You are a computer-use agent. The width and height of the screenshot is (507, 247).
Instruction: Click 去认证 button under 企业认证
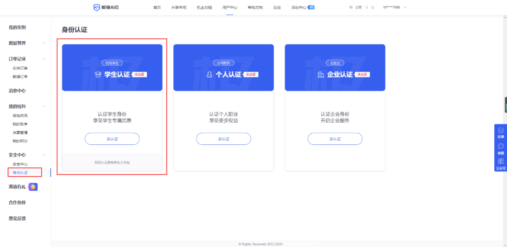tap(335, 139)
